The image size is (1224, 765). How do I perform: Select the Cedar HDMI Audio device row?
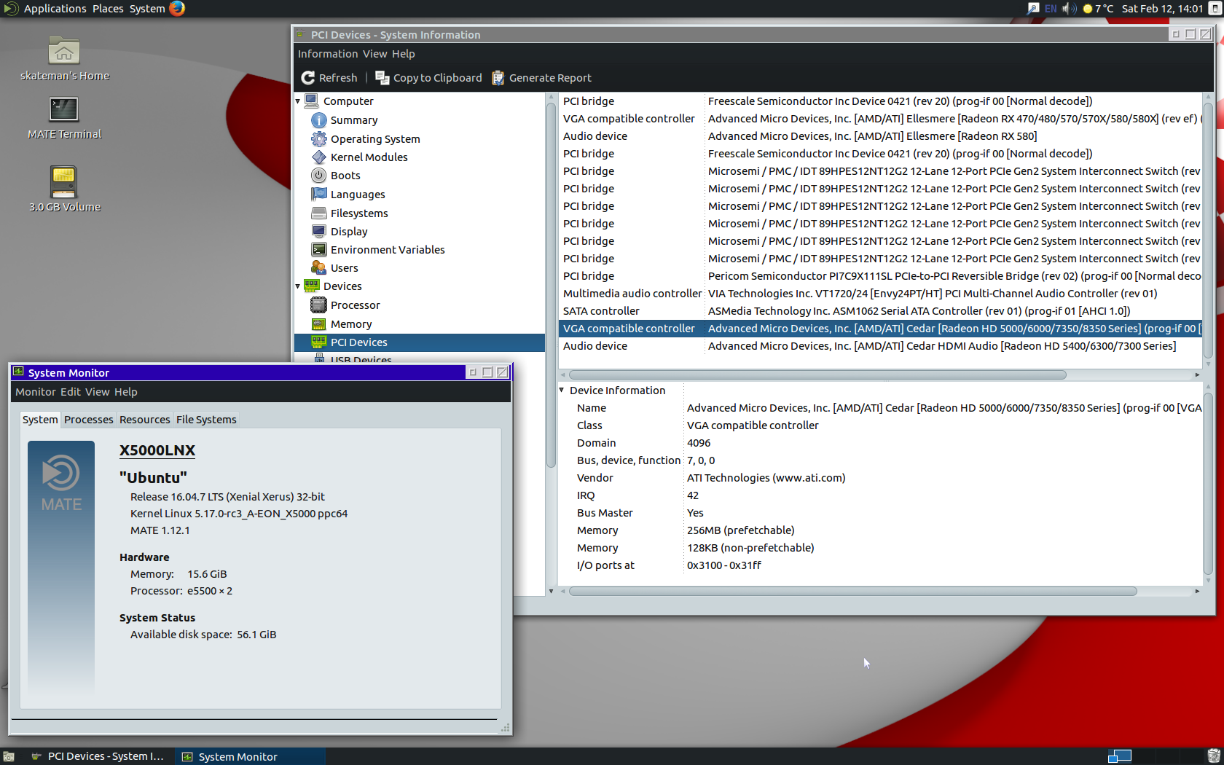click(x=880, y=346)
